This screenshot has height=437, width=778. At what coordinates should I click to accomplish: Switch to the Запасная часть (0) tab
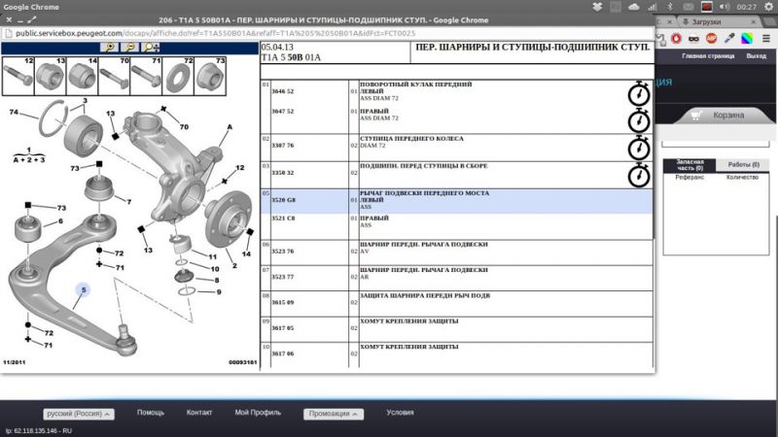click(x=690, y=165)
